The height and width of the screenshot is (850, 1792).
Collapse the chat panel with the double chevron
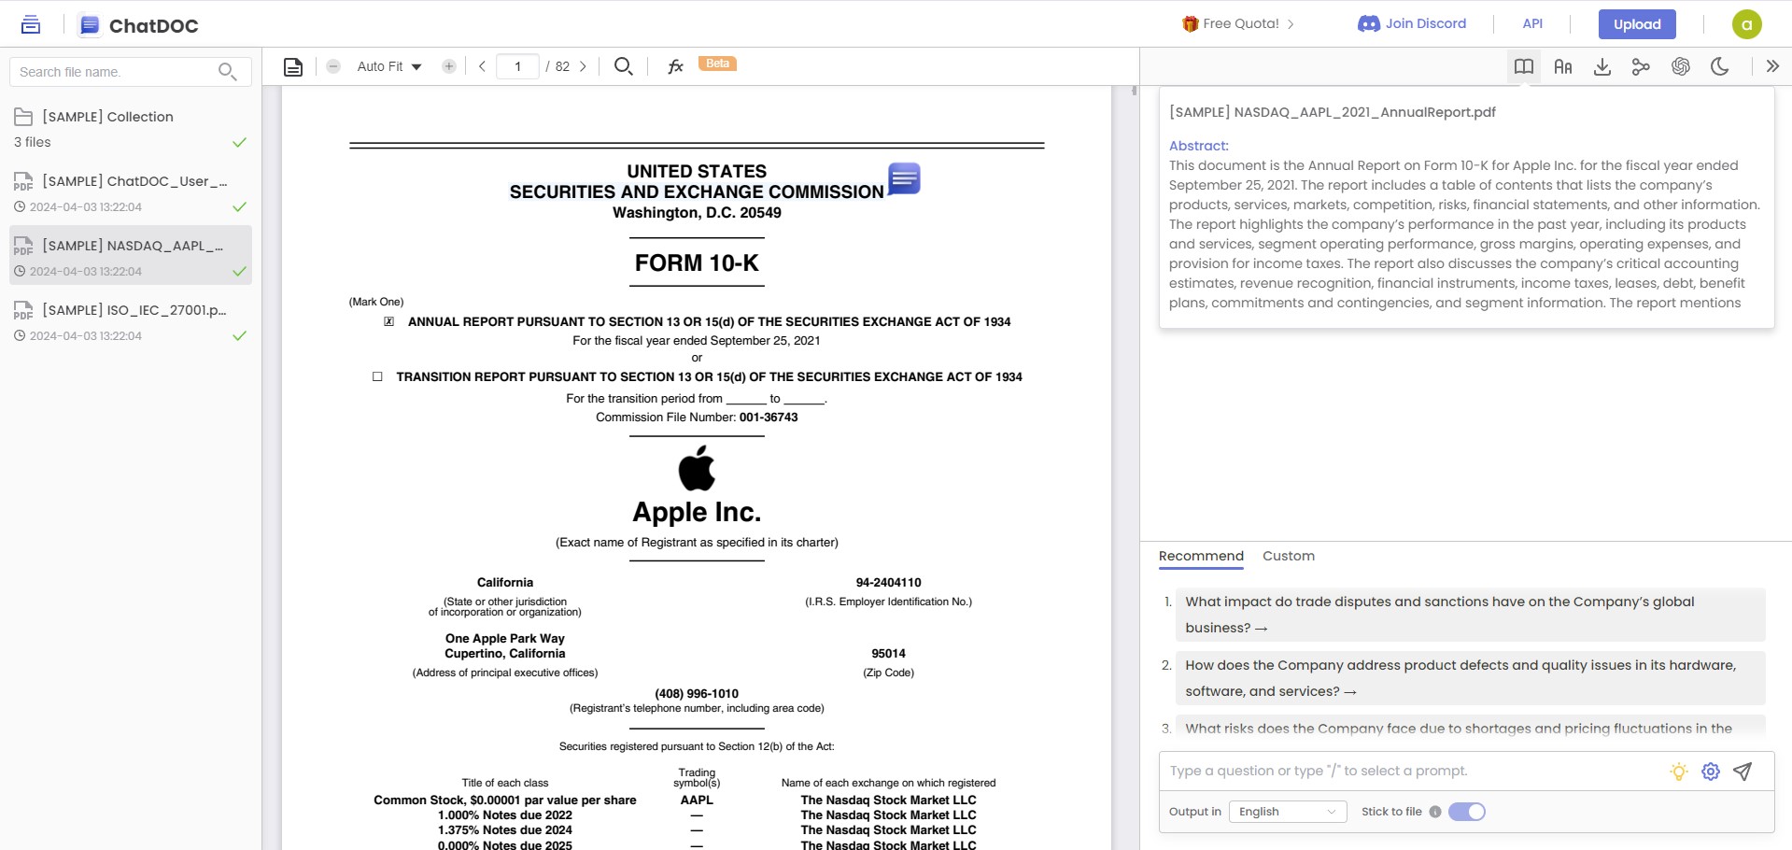(1772, 66)
